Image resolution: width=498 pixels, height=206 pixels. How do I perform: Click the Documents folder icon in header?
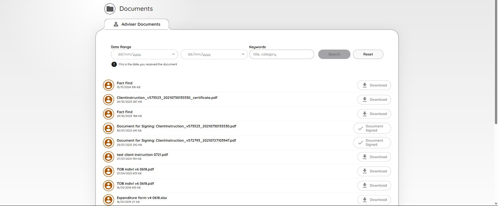[x=110, y=9]
